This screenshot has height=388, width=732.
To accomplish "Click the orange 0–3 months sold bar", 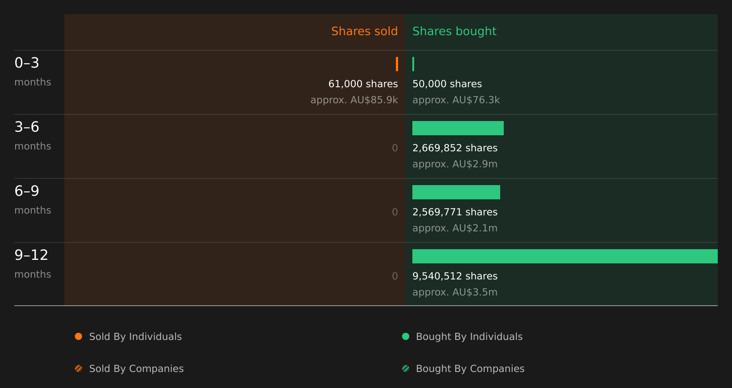I will [397, 64].
